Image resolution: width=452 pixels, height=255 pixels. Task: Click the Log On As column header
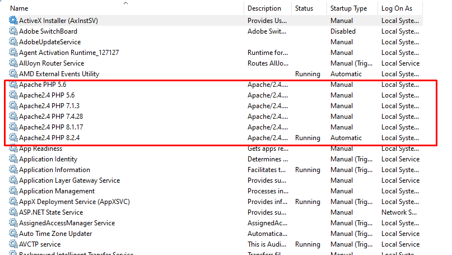(x=397, y=8)
